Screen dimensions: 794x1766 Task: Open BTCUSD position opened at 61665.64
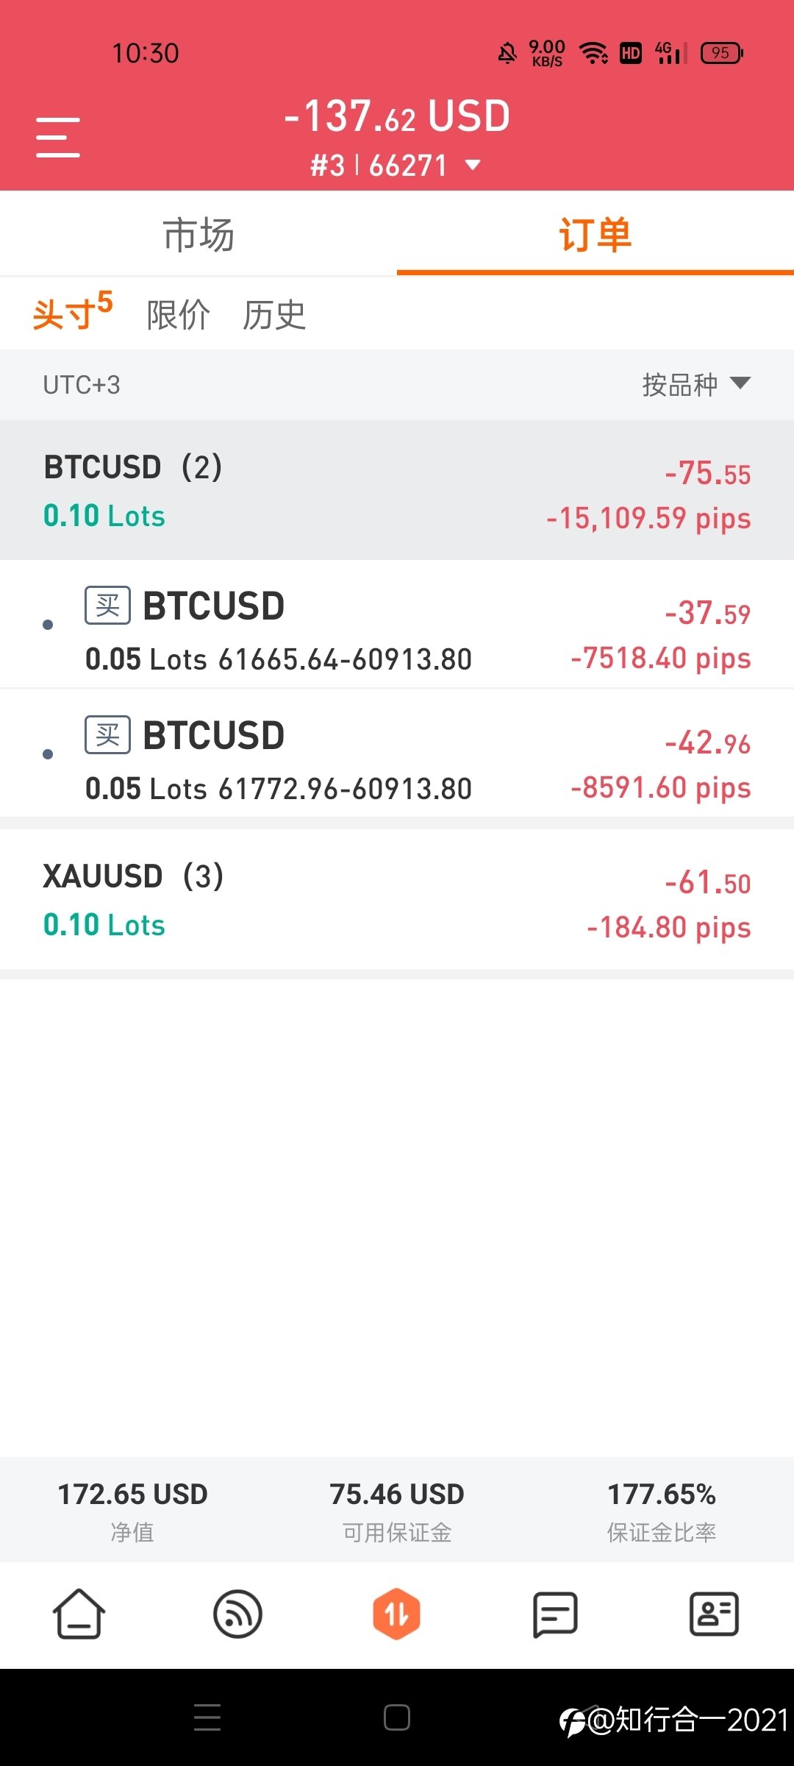tap(397, 624)
